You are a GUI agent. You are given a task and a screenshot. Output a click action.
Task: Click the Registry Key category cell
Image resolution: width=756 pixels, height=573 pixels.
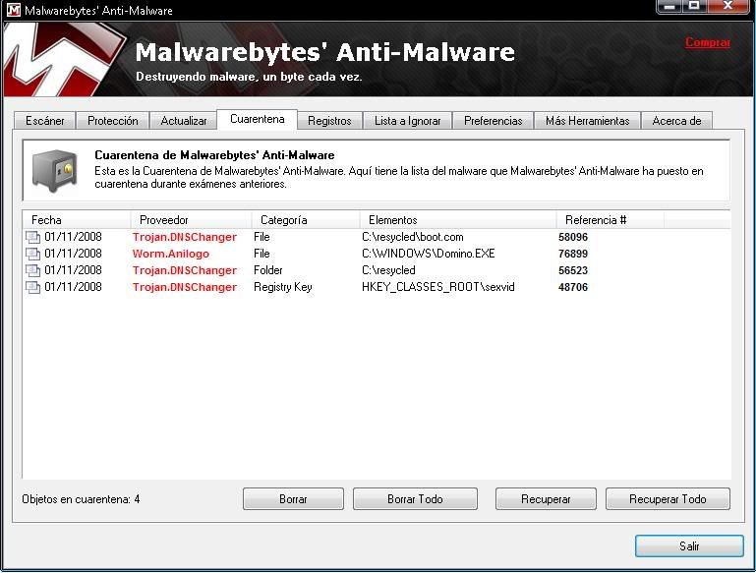283,287
